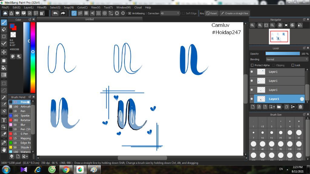The width and height of the screenshot is (310, 174).
Task: Select the Move tool
Action: point(4,52)
